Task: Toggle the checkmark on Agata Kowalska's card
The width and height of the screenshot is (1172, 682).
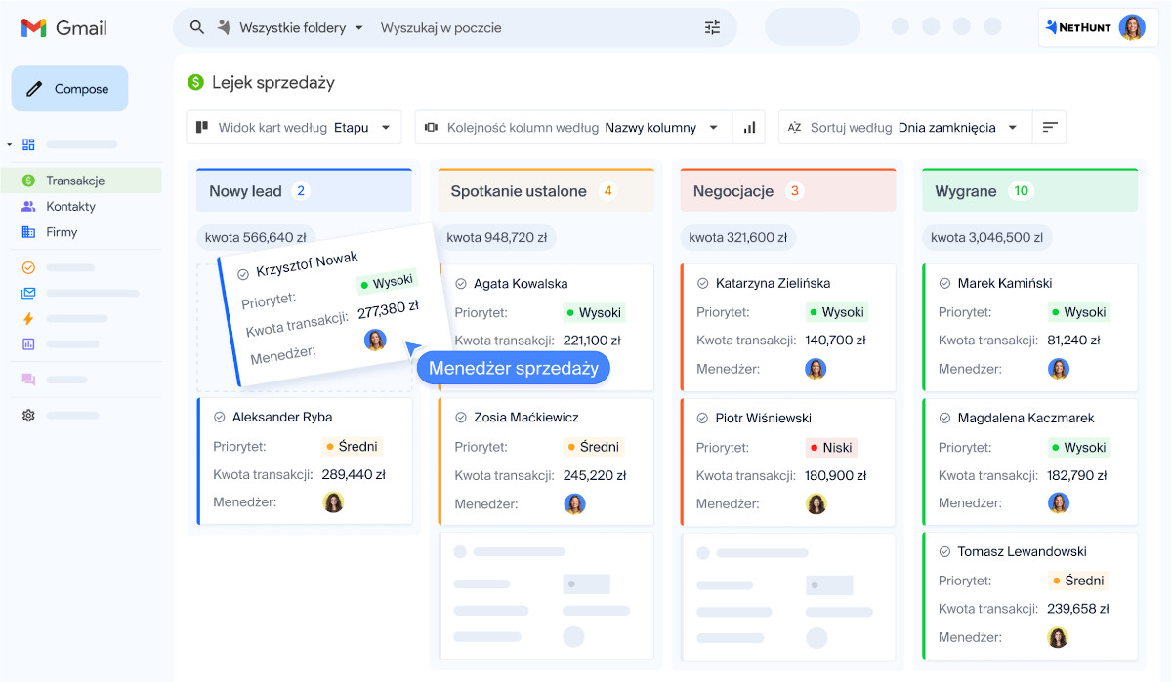Action: click(460, 283)
